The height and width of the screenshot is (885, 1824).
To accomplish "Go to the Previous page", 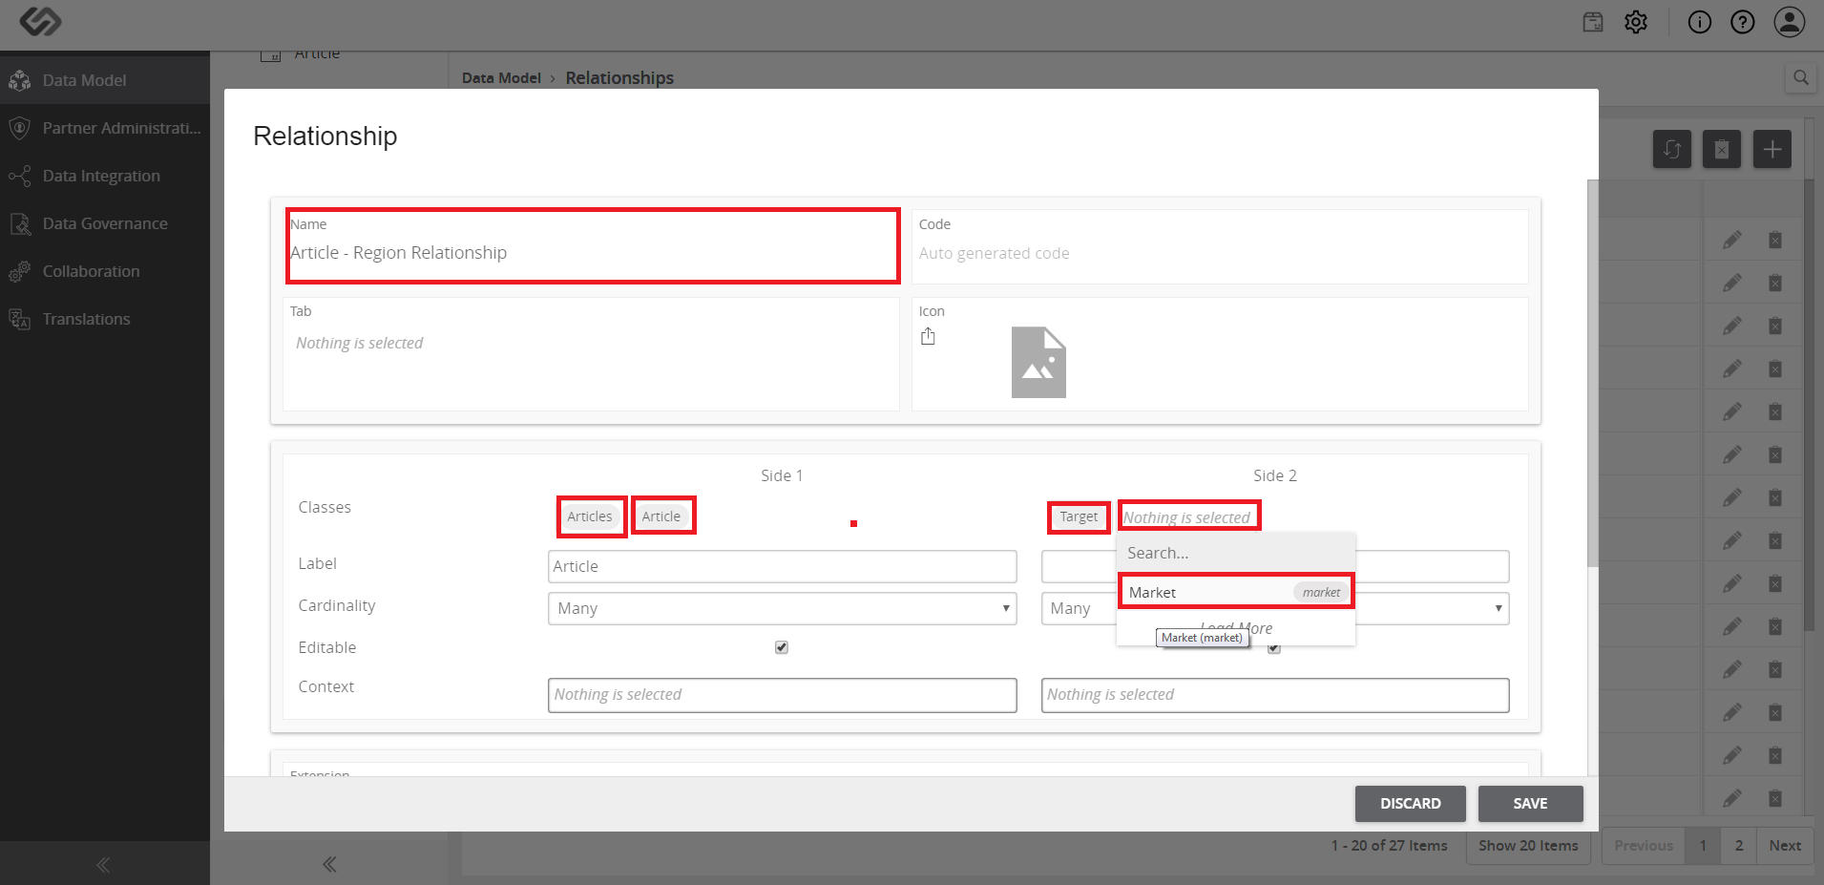I will tap(1644, 846).
